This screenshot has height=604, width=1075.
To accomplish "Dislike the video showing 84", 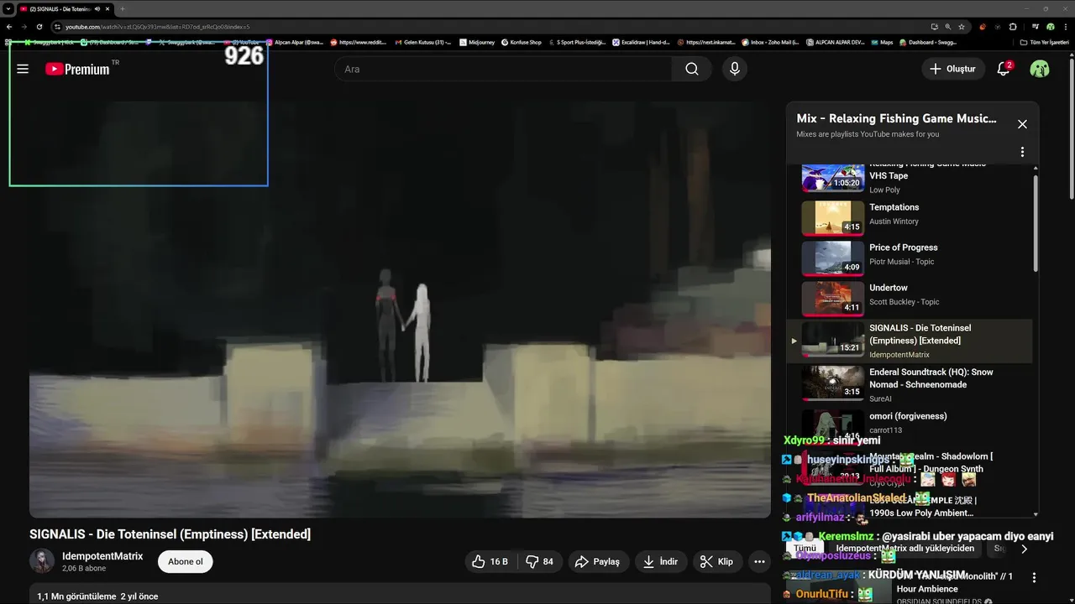I will [x=540, y=561].
